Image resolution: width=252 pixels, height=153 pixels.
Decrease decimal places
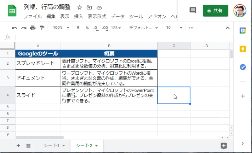point(96,28)
